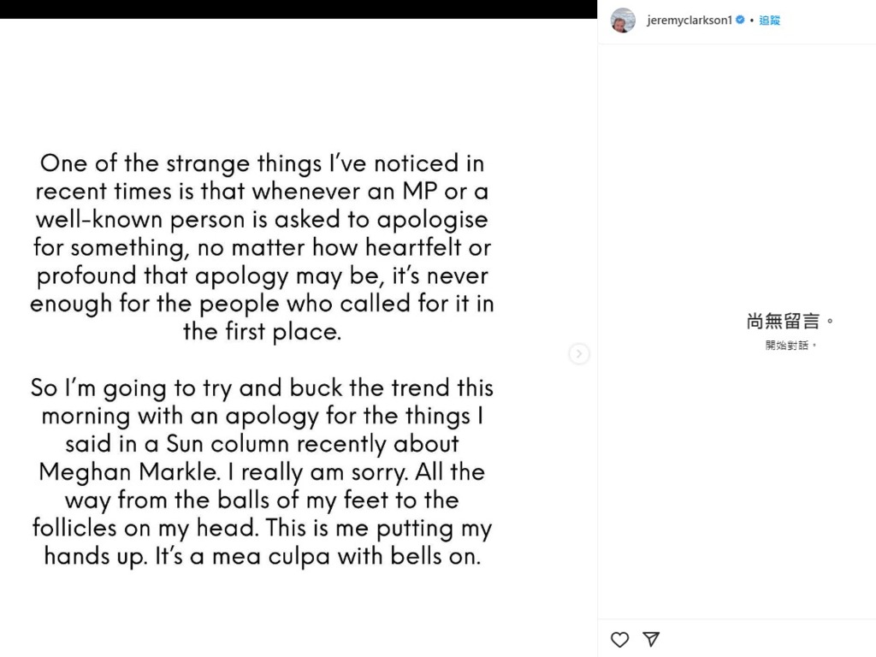Screen dimensions: 876x657
Task: Click the paragraph mentioning Meghan Markle
Action: coord(262,471)
